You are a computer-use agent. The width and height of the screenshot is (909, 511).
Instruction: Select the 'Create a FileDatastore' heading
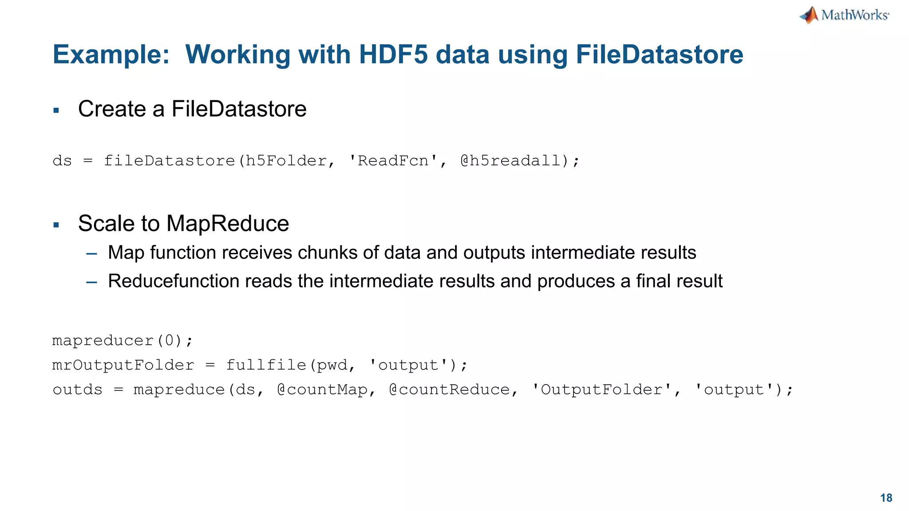click(192, 109)
